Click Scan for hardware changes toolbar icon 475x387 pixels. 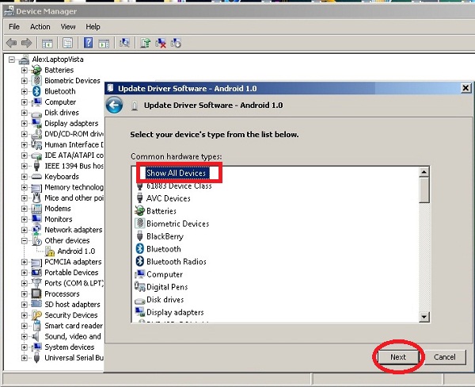124,43
